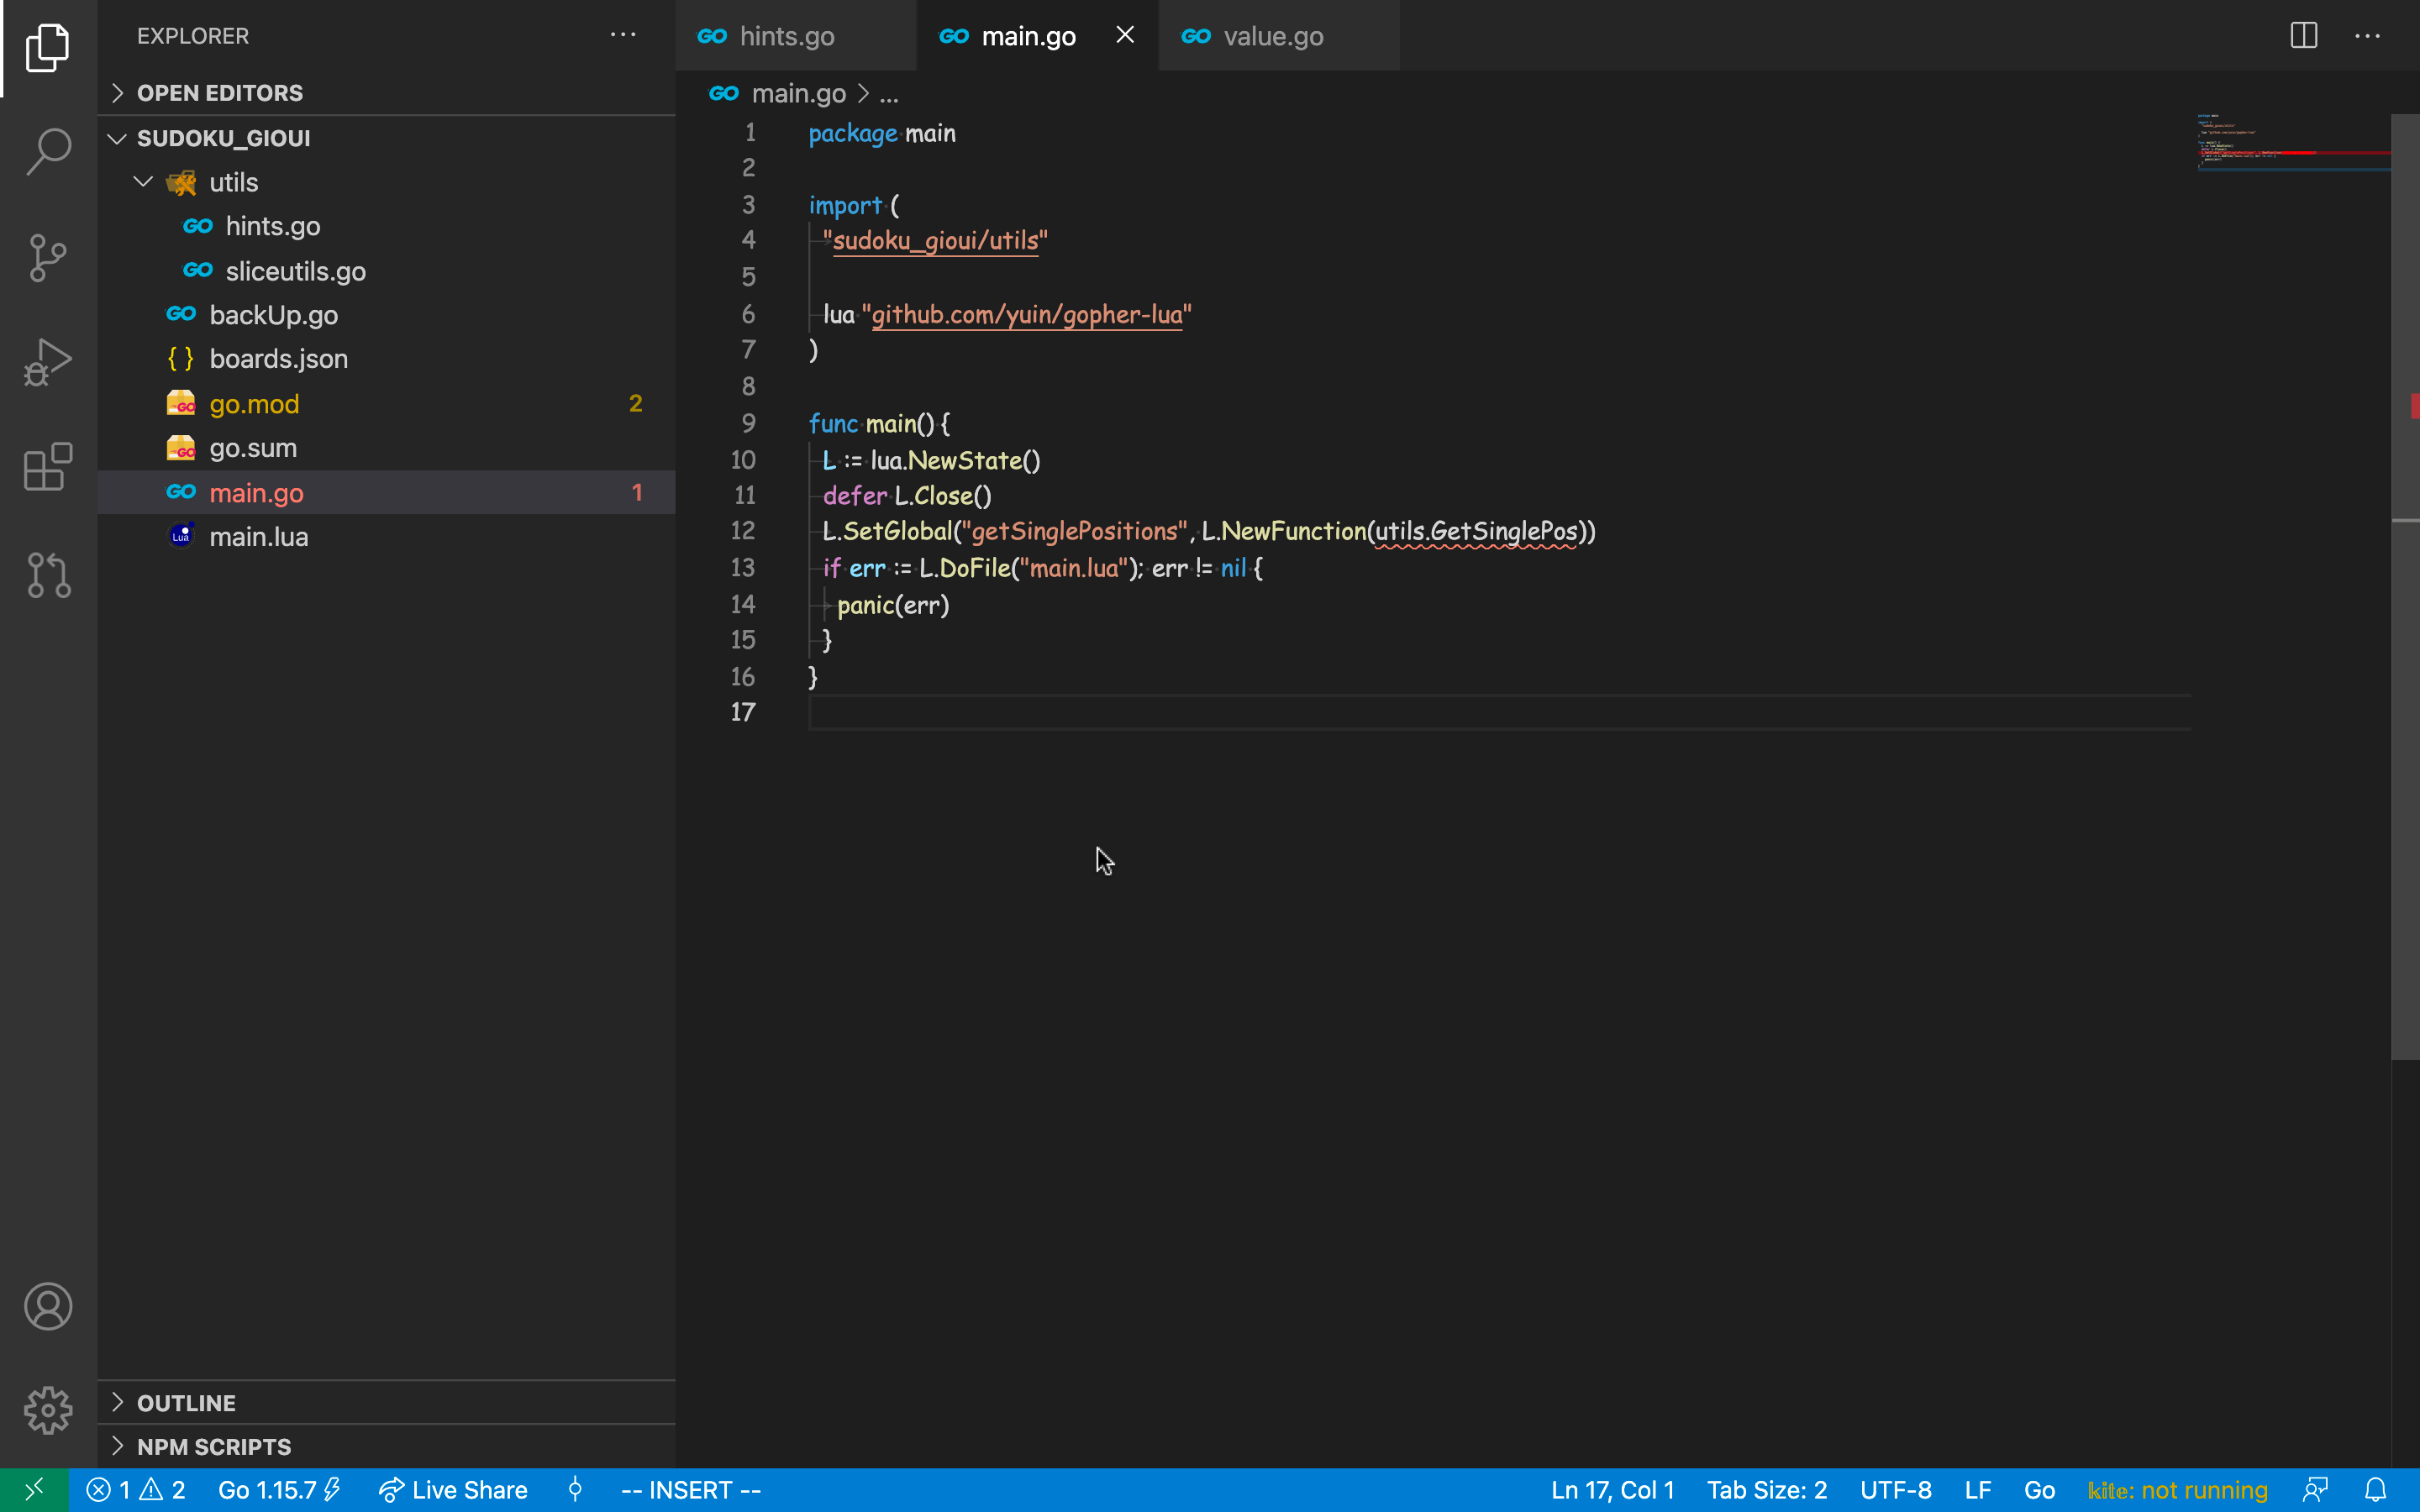Image resolution: width=2420 pixels, height=1512 pixels.
Task: Click the minimap code overview
Action: (2293, 143)
